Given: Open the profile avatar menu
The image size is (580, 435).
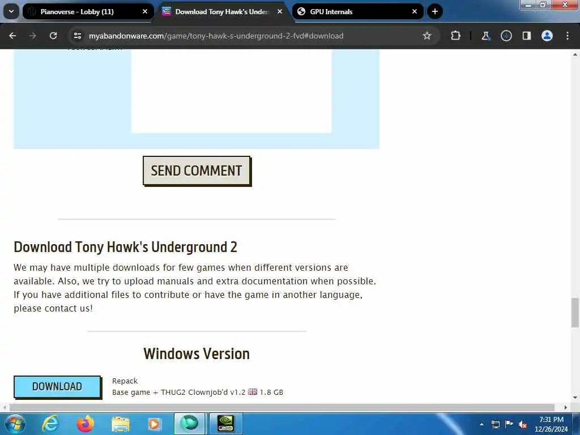Looking at the screenshot, I should click(x=547, y=36).
